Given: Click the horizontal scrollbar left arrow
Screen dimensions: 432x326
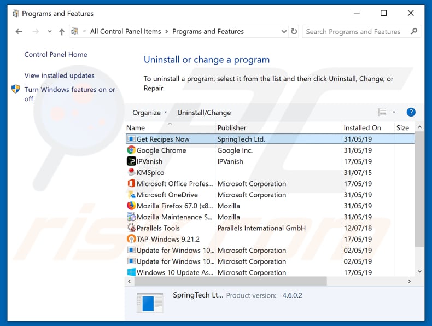Looking at the screenshot, I should coord(129,281).
